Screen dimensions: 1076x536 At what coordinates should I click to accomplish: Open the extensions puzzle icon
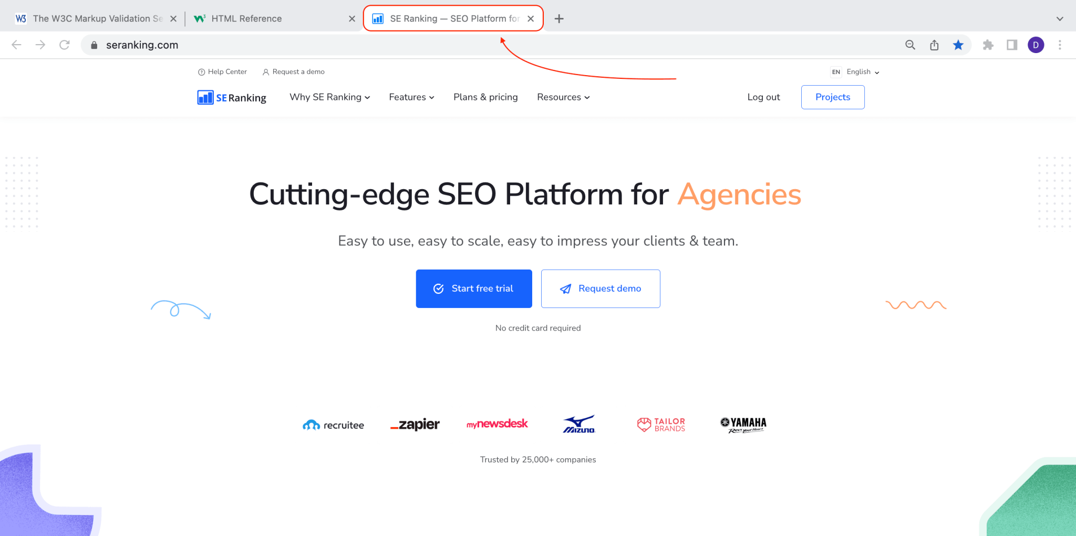click(x=988, y=45)
